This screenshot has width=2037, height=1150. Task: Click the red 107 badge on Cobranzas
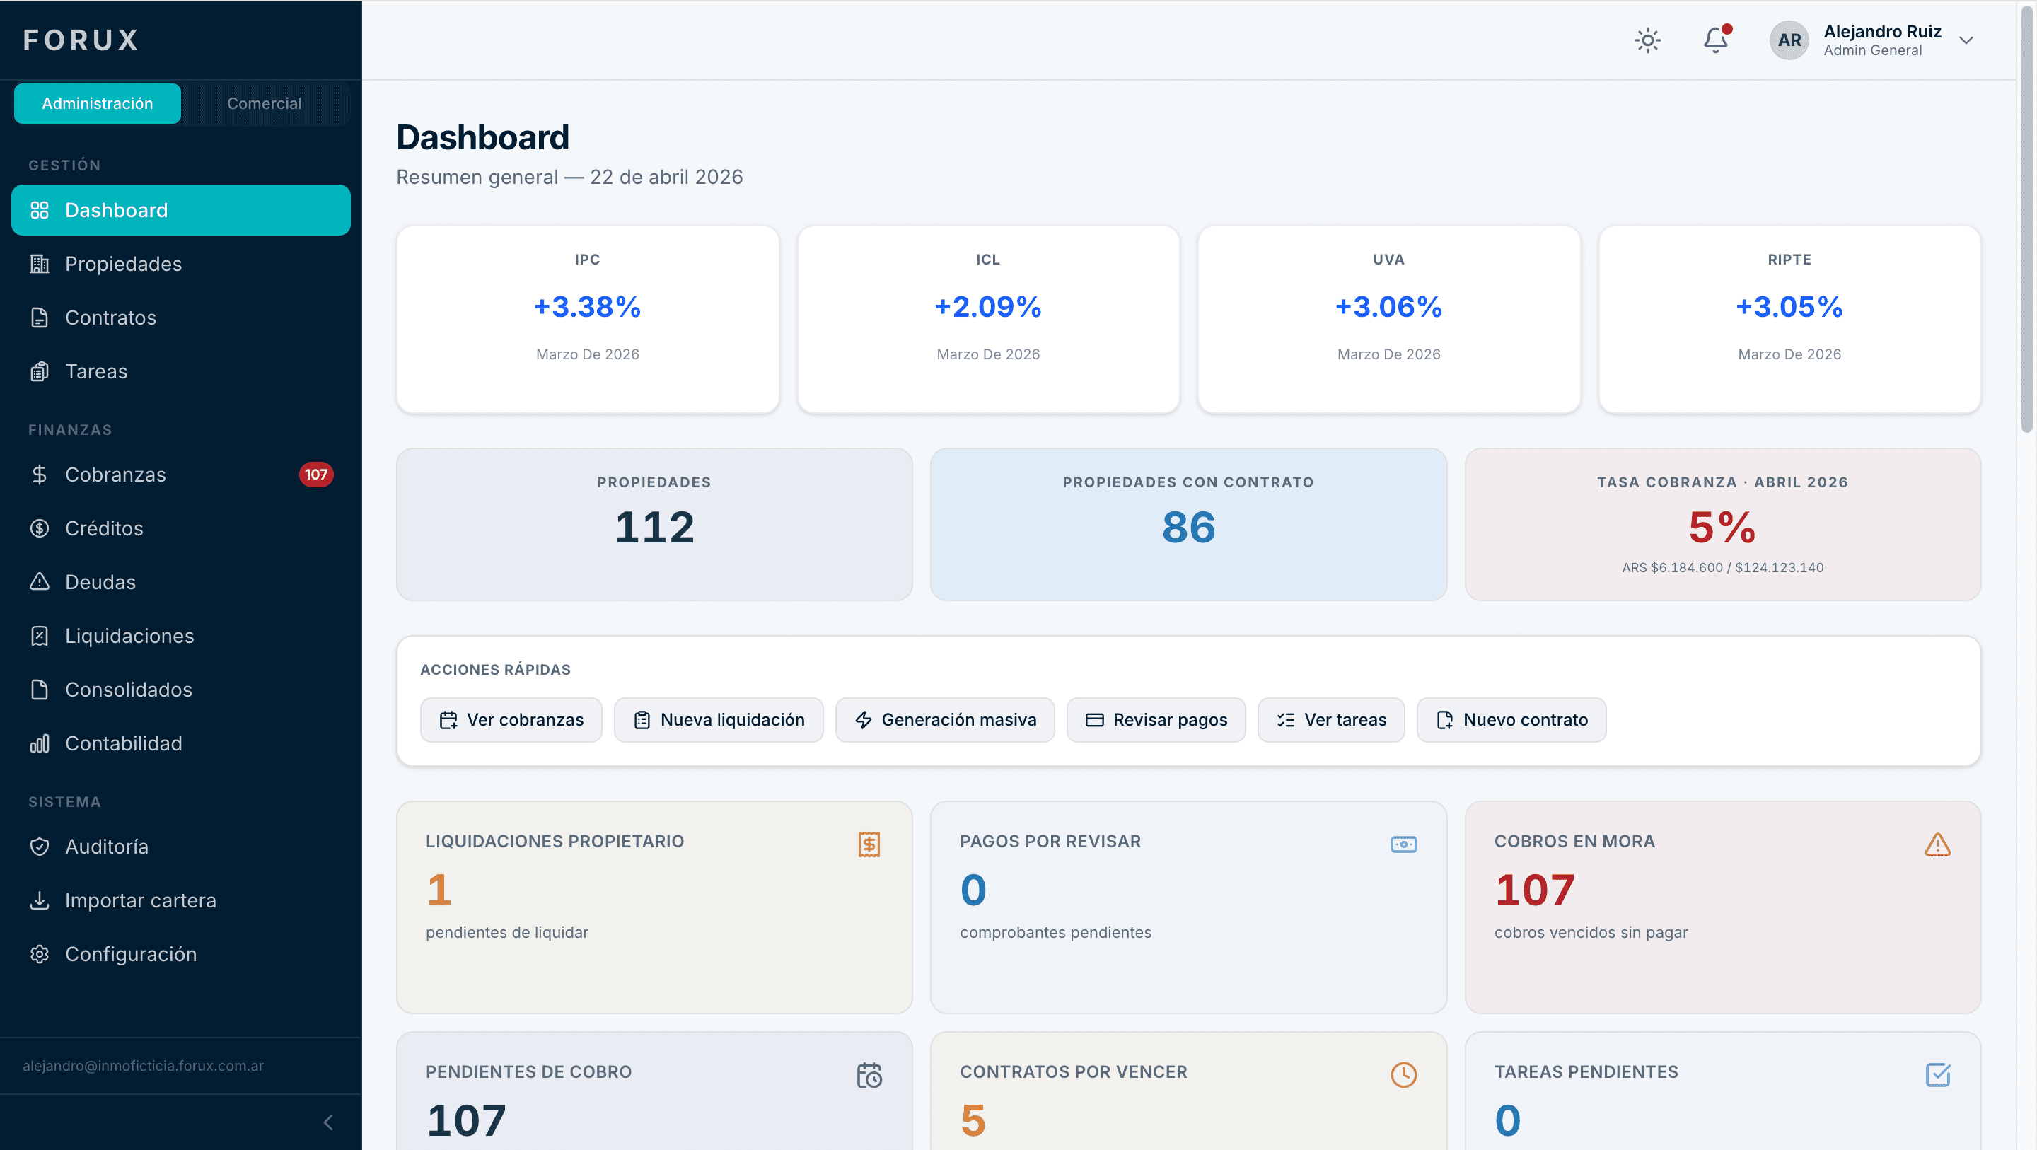pyautogui.click(x=316, y=475)
